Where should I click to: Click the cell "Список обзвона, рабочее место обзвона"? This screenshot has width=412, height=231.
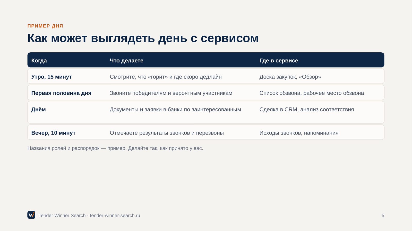(312, 93)
